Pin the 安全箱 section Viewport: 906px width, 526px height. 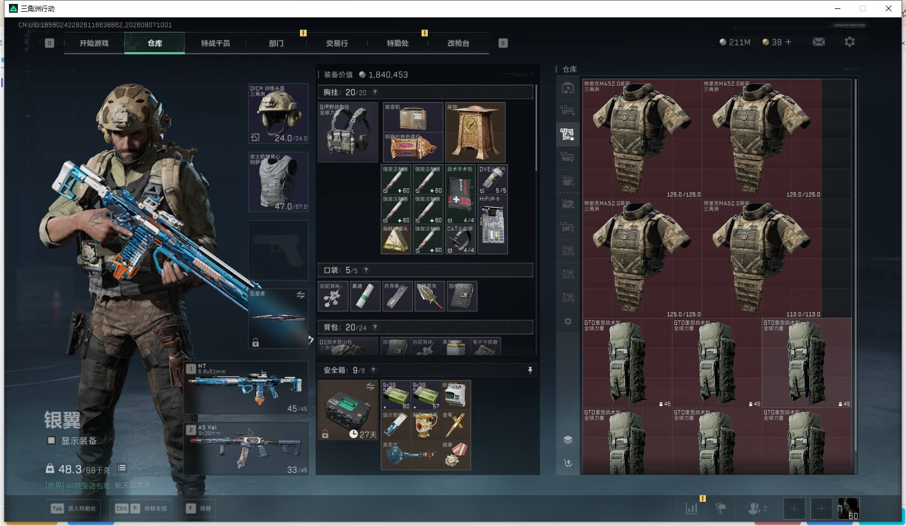coord(530,370)
